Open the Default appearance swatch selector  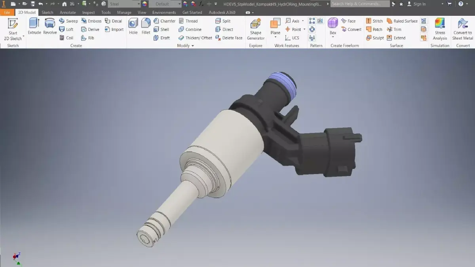[x=164, y=4]
